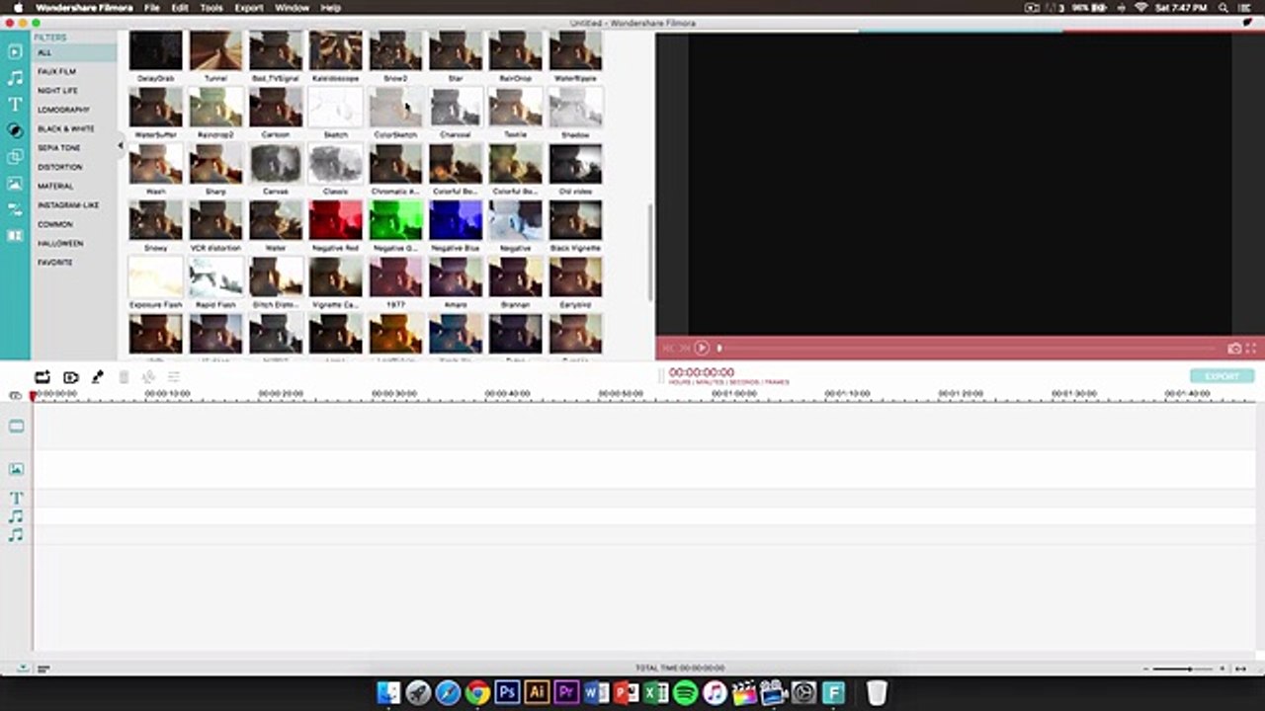The width and height of the screenshot is (1265, 711).
Task: Open the Overlays sidebar icon
Action: coord(15,157)
